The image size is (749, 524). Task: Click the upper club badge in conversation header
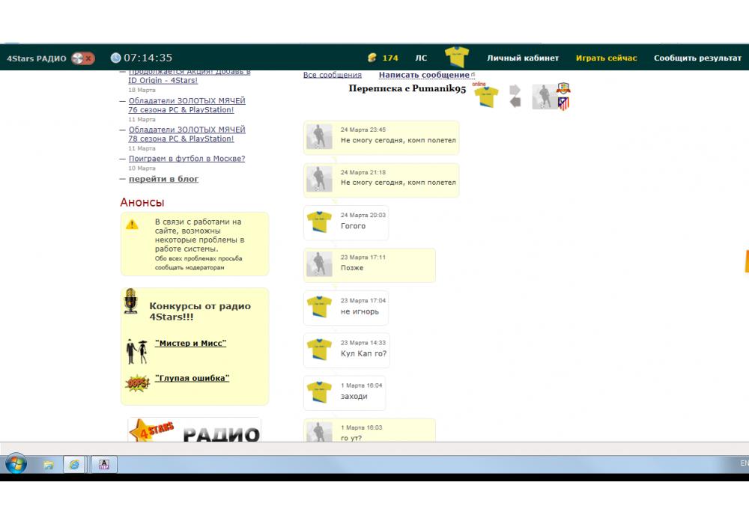pos(564,88)
